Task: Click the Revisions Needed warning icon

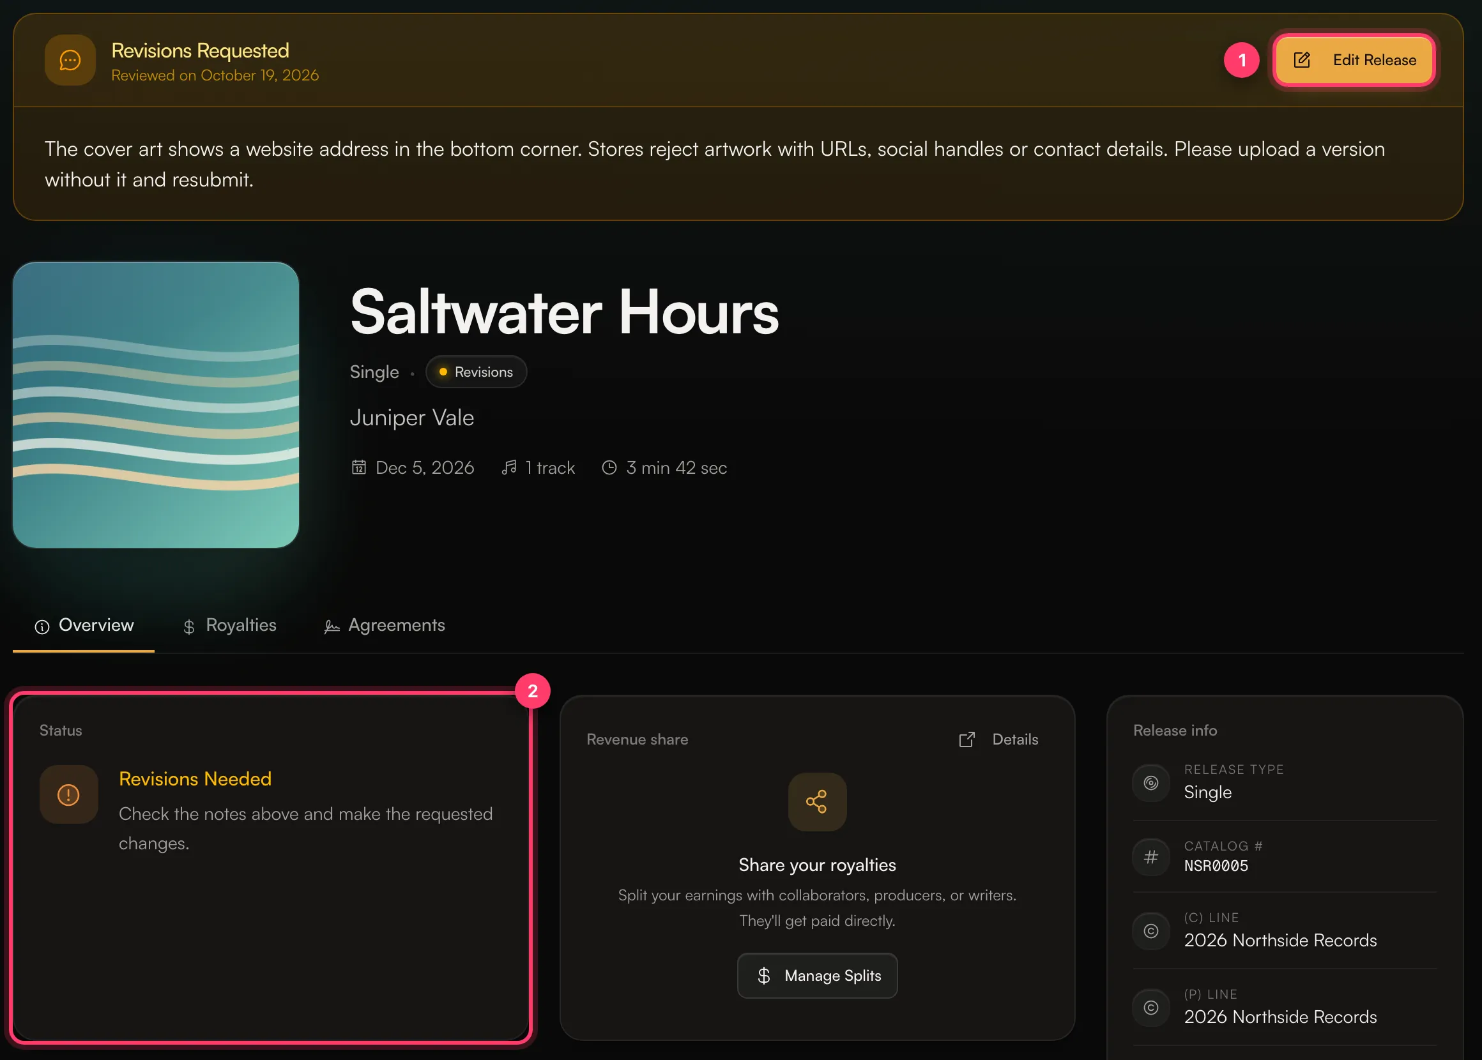Action: coord(68,794)
